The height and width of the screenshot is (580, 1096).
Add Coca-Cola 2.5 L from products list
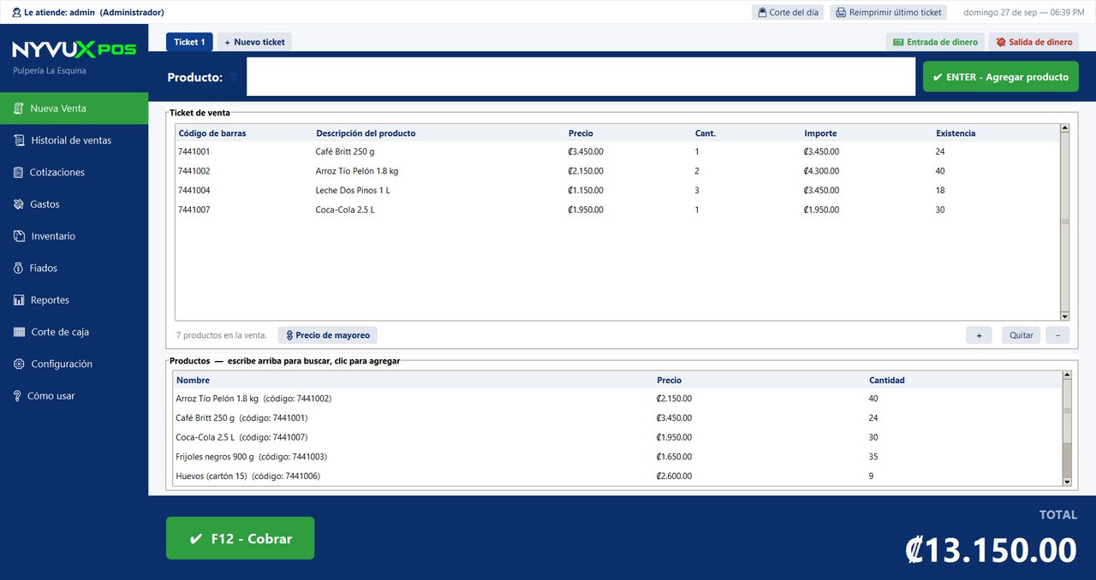tap(617, 437)
